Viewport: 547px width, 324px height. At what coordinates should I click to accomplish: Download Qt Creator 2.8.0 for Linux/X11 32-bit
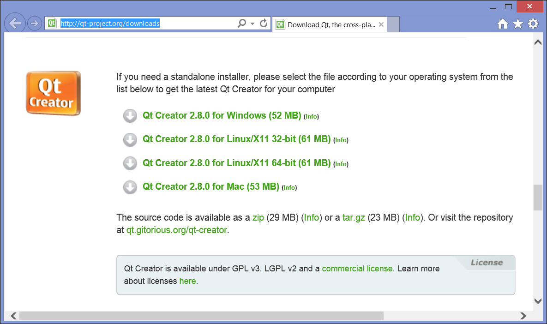(236, 139)
